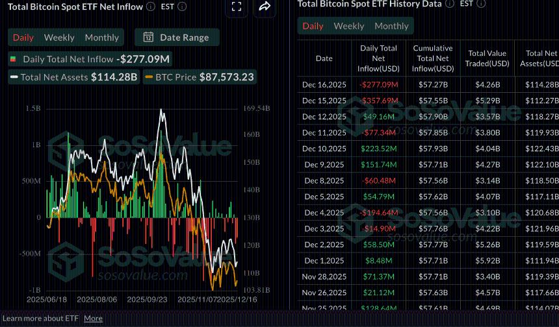The image size is (559, 327).
Task: Click the calendar icon in Date Range
Action: [148, 37]
